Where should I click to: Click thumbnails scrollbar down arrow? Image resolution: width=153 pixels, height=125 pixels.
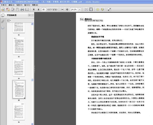[x=32, y=124]
